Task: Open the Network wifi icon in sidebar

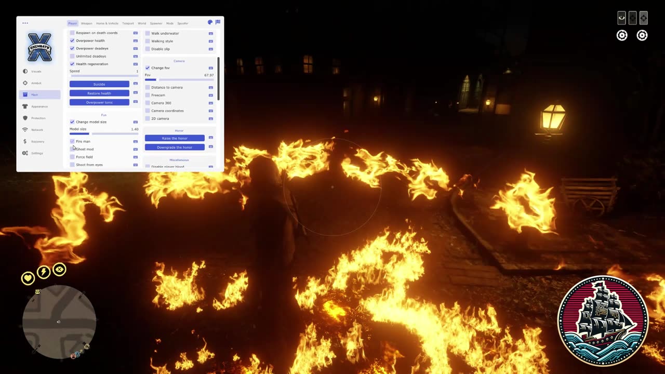Action: coord(25,130)
